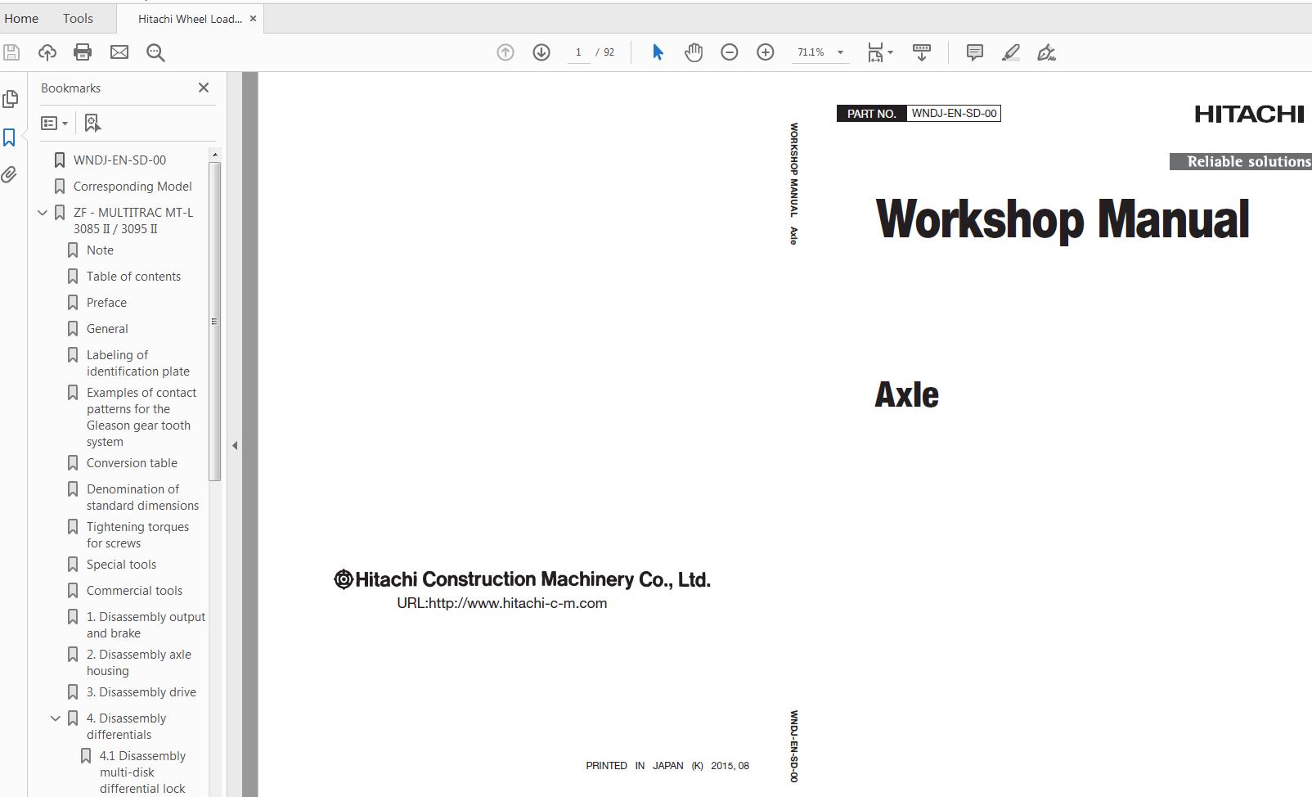Click the Find bookmark icon

[x=92, y=123]
